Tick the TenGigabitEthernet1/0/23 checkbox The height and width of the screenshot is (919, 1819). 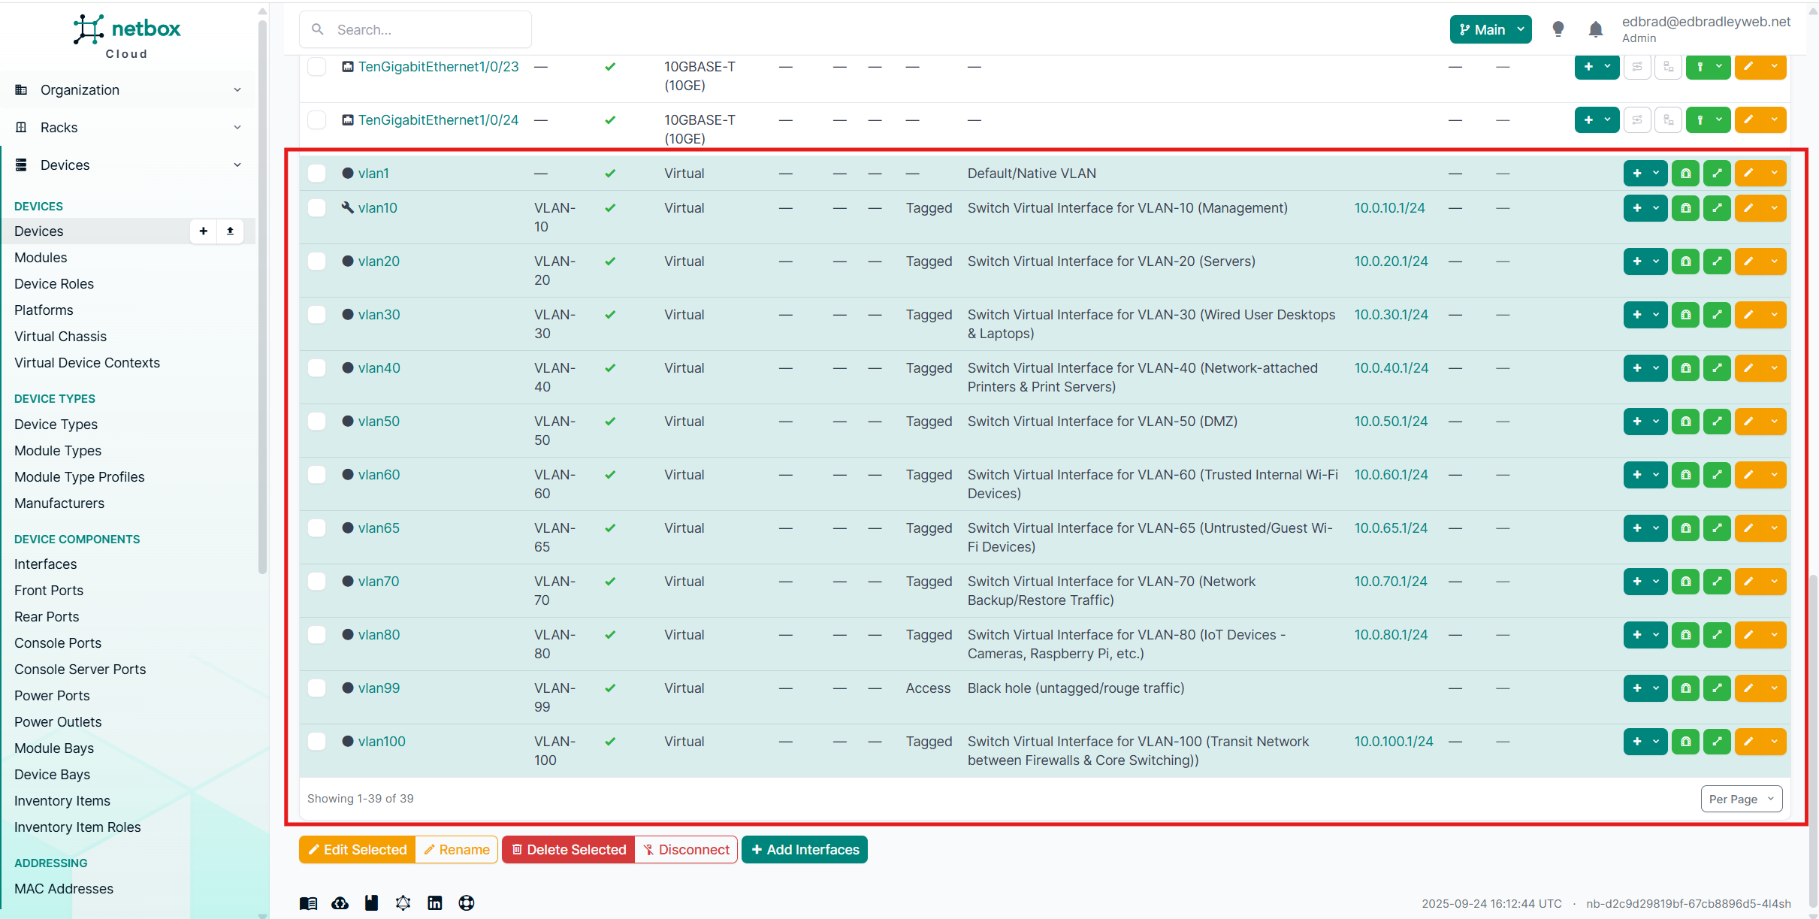tap(317, 67)
